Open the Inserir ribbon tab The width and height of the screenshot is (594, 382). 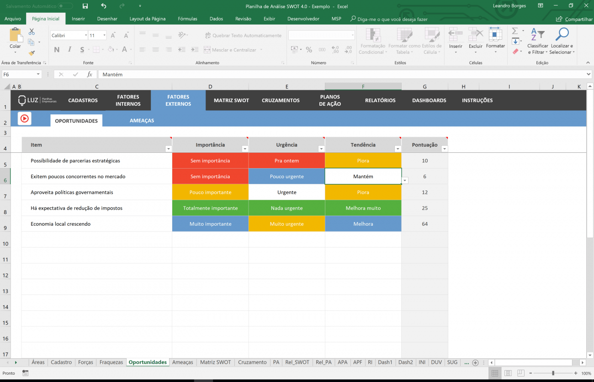coord(78,19)
